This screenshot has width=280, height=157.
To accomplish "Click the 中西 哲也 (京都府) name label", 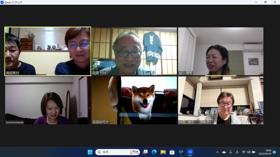I will point(196,122).
